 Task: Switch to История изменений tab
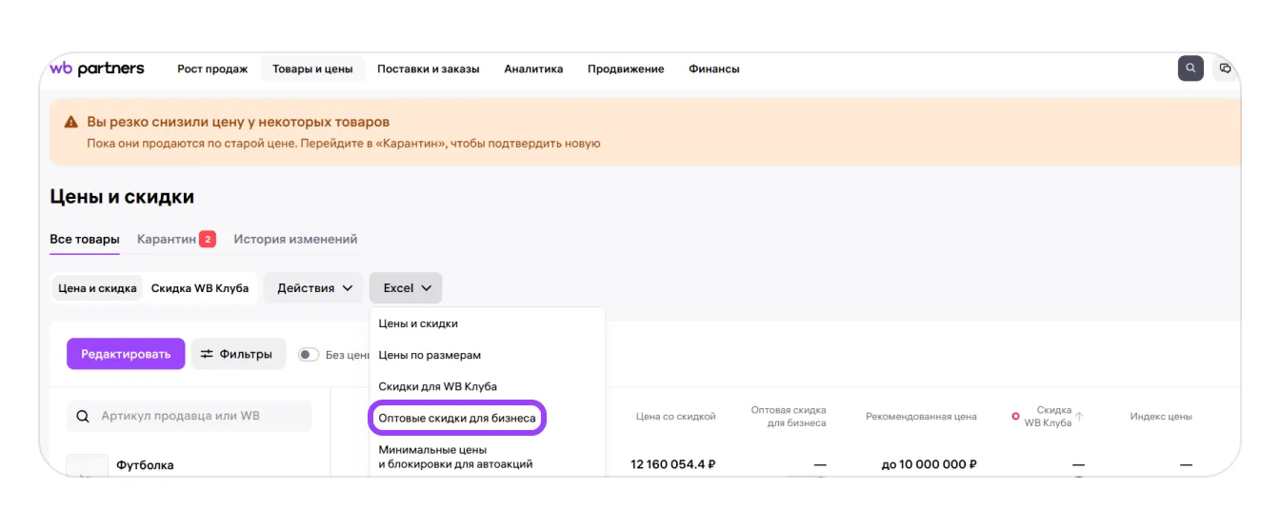tap(295, 239)
